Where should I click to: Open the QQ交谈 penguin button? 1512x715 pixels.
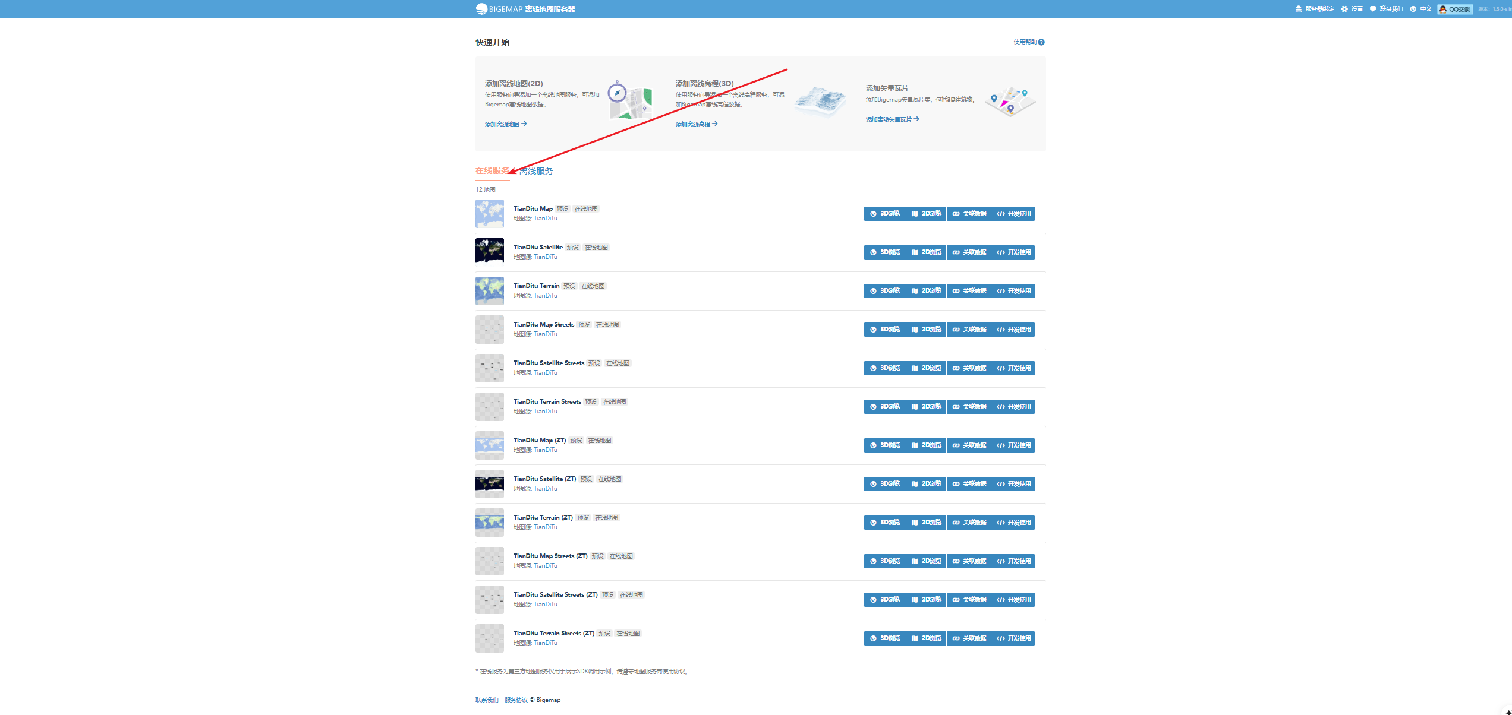click(x=1455, y=9)
